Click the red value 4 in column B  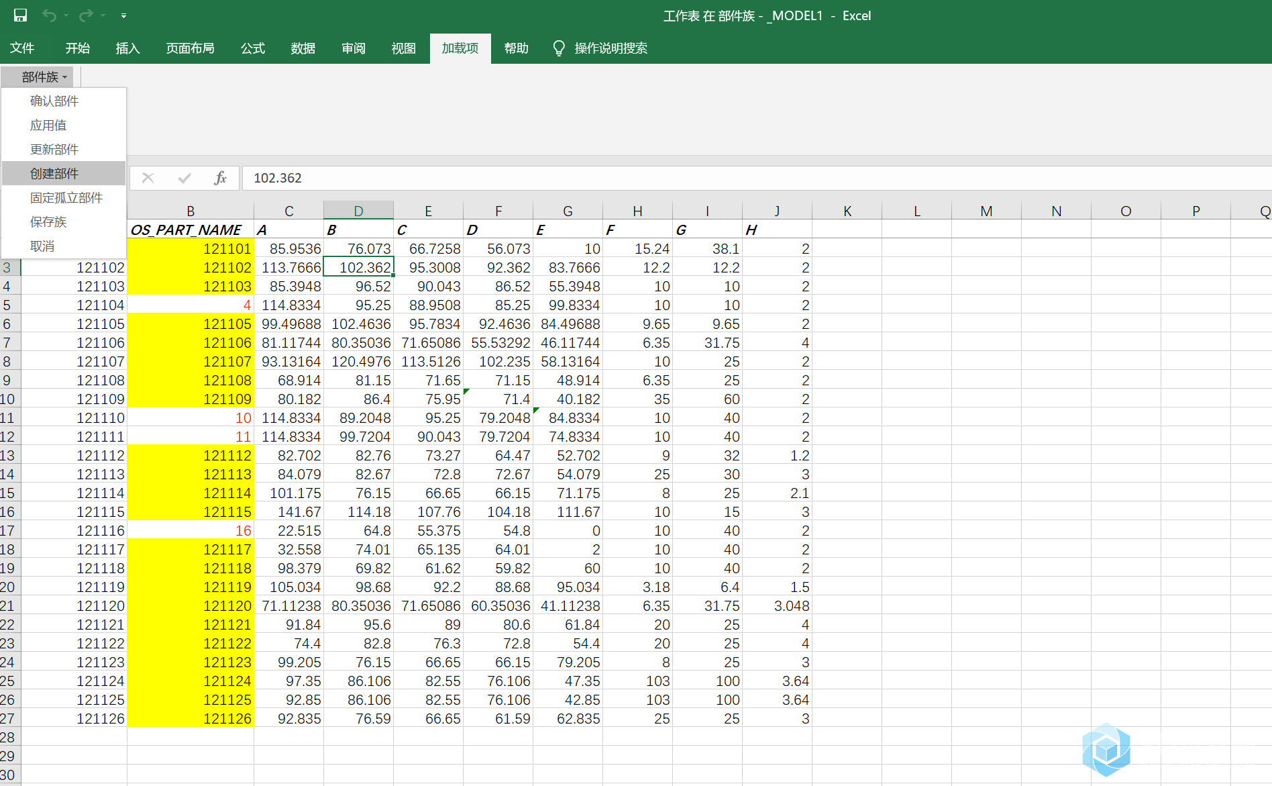(191, 305)
